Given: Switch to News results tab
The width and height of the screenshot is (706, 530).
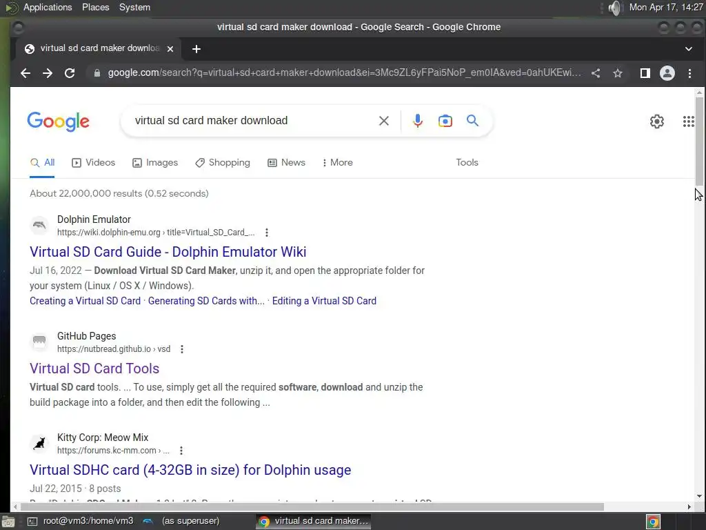Looking at the screenshot, I should click(x=286, y=163).
